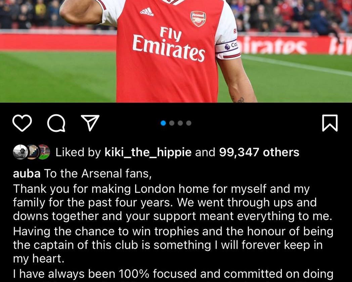Open comments via the speech bubble icon
Screen dimensions: 352x282
(56, 123)
